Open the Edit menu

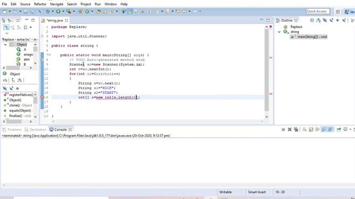tap(13, 4)
